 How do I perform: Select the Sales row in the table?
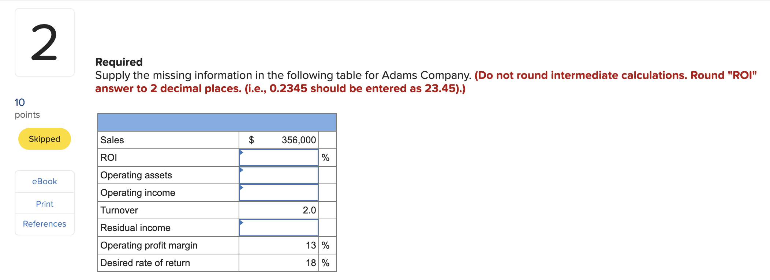[x=168, y=140]
